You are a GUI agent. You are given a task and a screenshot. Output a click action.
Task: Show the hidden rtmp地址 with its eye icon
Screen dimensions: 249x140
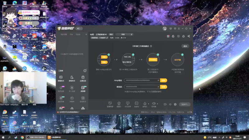(158, 80)
